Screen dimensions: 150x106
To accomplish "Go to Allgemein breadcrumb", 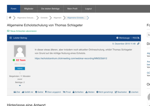I will (57, 18).
